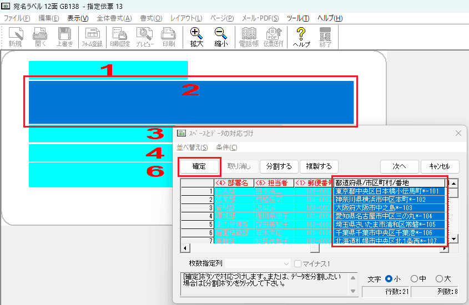Select label space 6 in layout
This screenshot has width=469, height=305.
pos(100,175)
